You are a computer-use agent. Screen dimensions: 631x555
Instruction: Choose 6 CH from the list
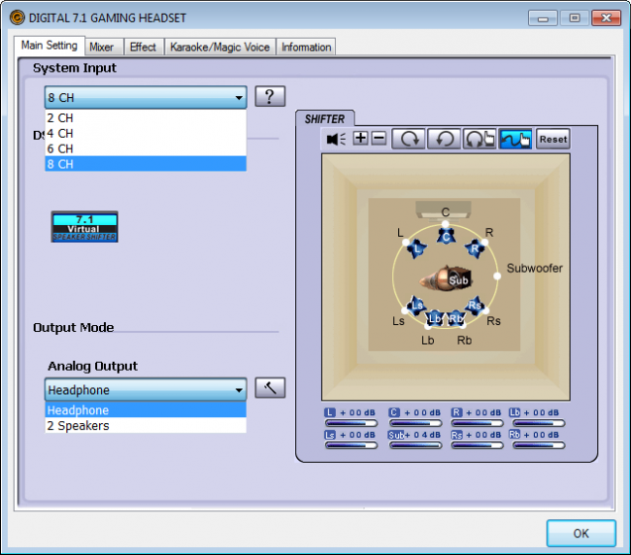coord(146,148)
